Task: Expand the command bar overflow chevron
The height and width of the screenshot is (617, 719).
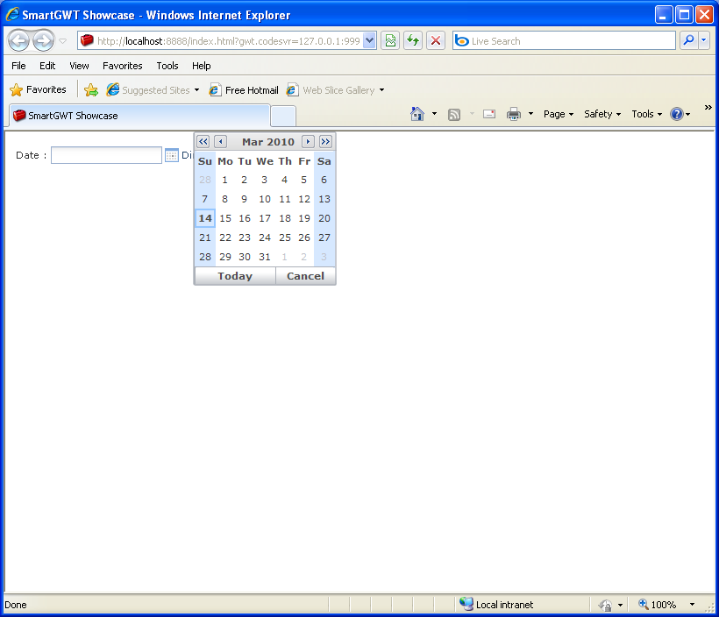Action: coord(708,107)
